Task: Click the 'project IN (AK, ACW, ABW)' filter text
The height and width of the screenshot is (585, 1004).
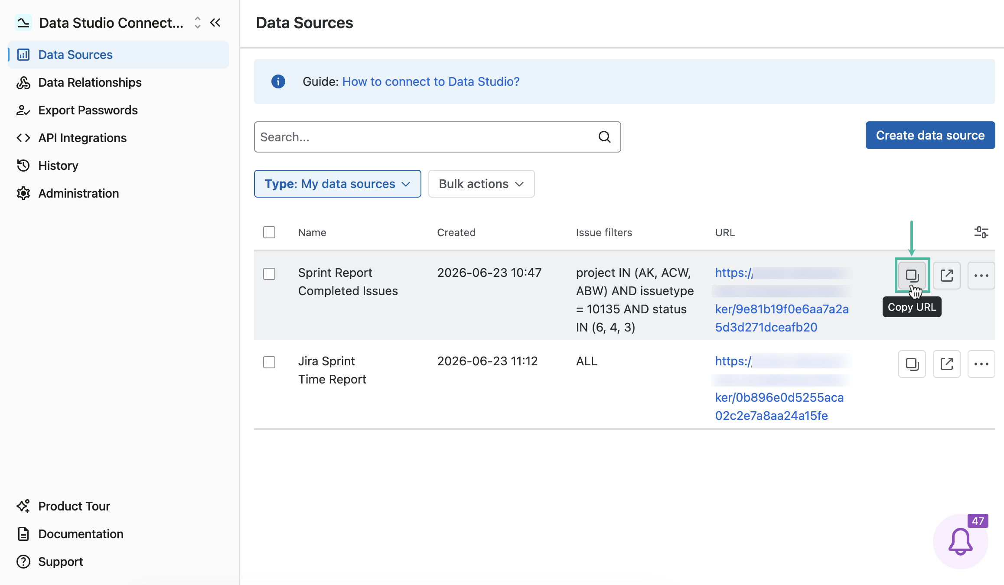Action: (635, 300)
